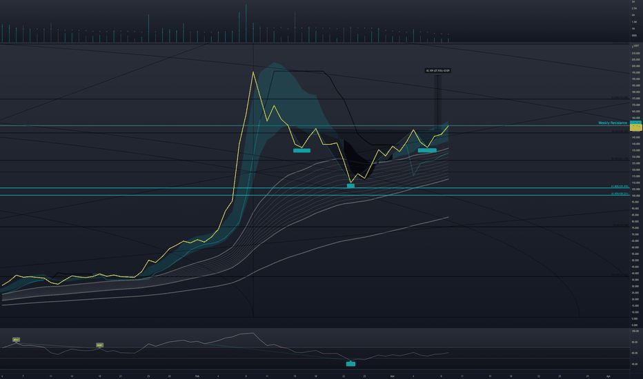This screenshot has height=379, width=643.
Task: Click the price range measurement tooltip label
Action: click(437, 70)
